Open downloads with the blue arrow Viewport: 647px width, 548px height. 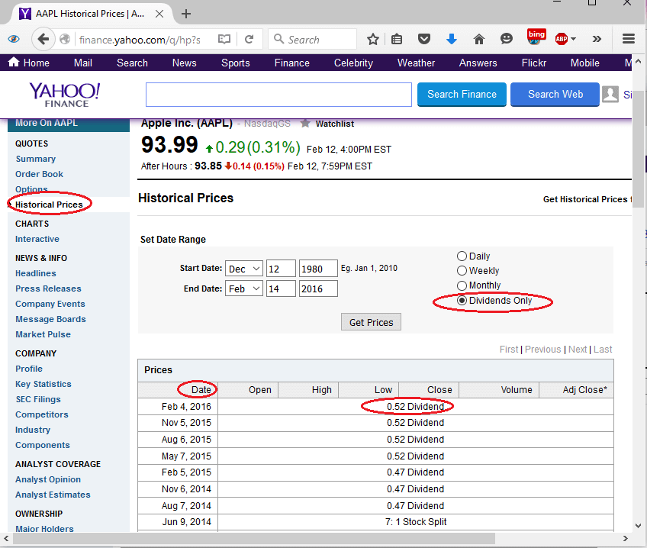click(x=452, y=39)
